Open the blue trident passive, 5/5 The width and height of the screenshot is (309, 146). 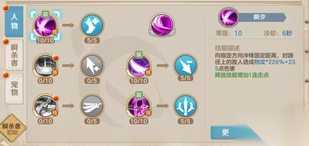pos(186,106)
